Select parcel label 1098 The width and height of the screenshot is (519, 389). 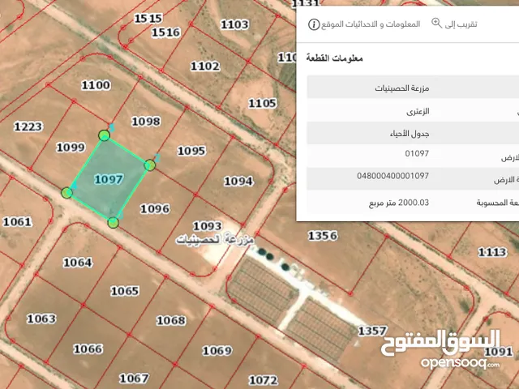(x=146, y=122)
